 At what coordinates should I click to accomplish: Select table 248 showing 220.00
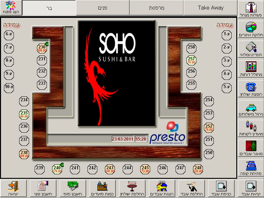pyautogui.click(x=198, y=169)
